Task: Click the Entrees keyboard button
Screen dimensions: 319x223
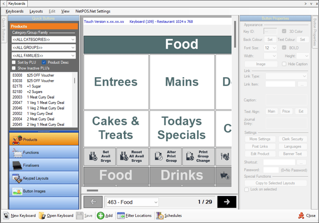Action: [x=116, y=82]
